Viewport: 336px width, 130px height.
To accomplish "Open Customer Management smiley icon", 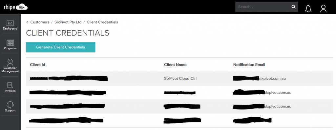I will [10, 62].
